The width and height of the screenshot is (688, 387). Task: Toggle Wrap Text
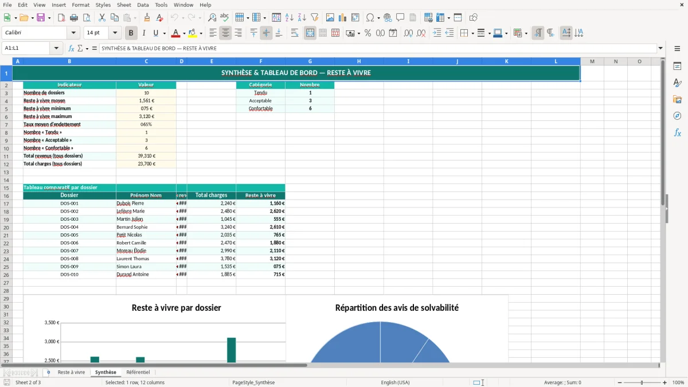coord(294,33)
